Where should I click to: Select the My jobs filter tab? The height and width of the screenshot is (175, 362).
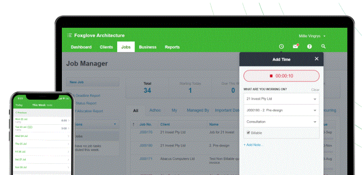click(174, 110)
